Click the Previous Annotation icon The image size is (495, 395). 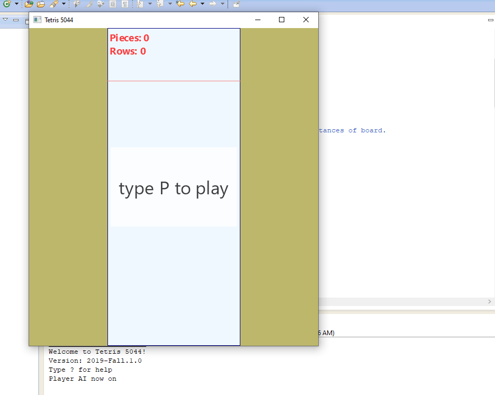tap(160, 4)
